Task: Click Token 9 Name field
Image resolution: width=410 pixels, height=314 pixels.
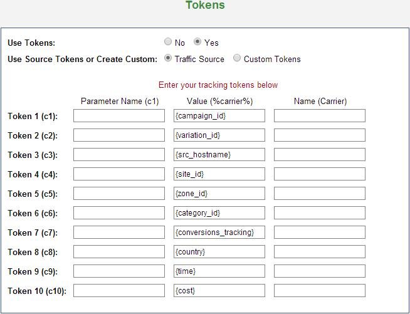Action: (320, 271)
